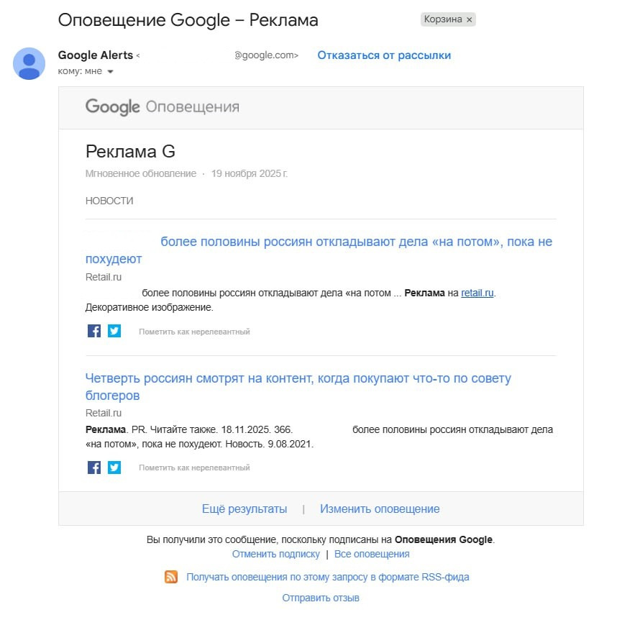
Task: Click 'Изменить оповещение' link
Action: tap(380, 509)
